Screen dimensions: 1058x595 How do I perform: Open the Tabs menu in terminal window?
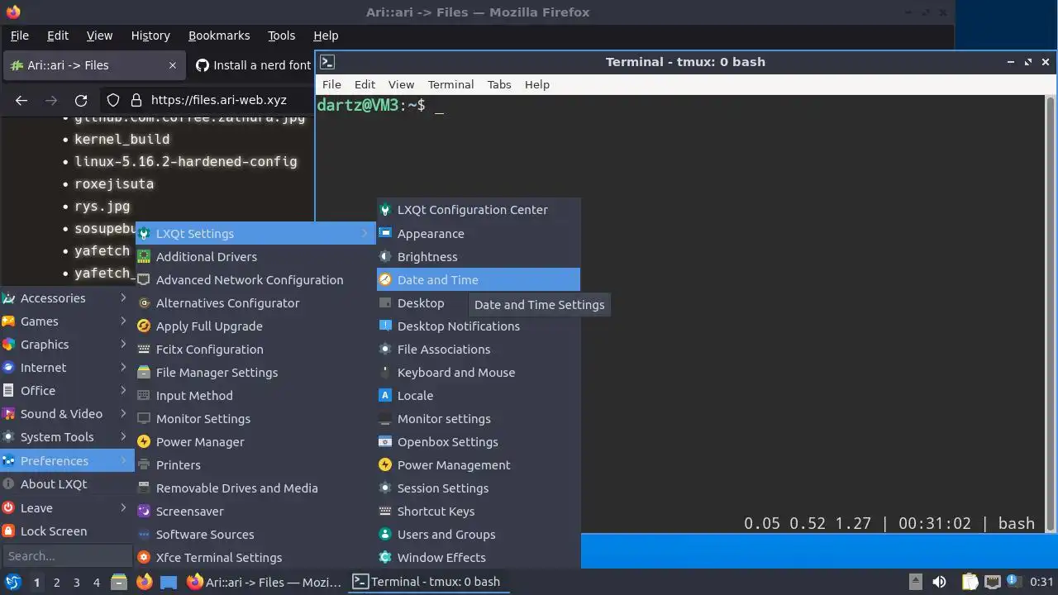point(499,84)
